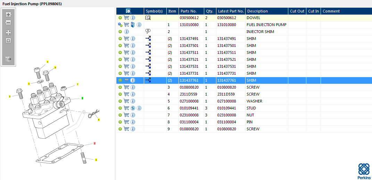Click the list-with-arrow icon on diagram toolbar
372x180 pixels.
[x=8, y=59]
